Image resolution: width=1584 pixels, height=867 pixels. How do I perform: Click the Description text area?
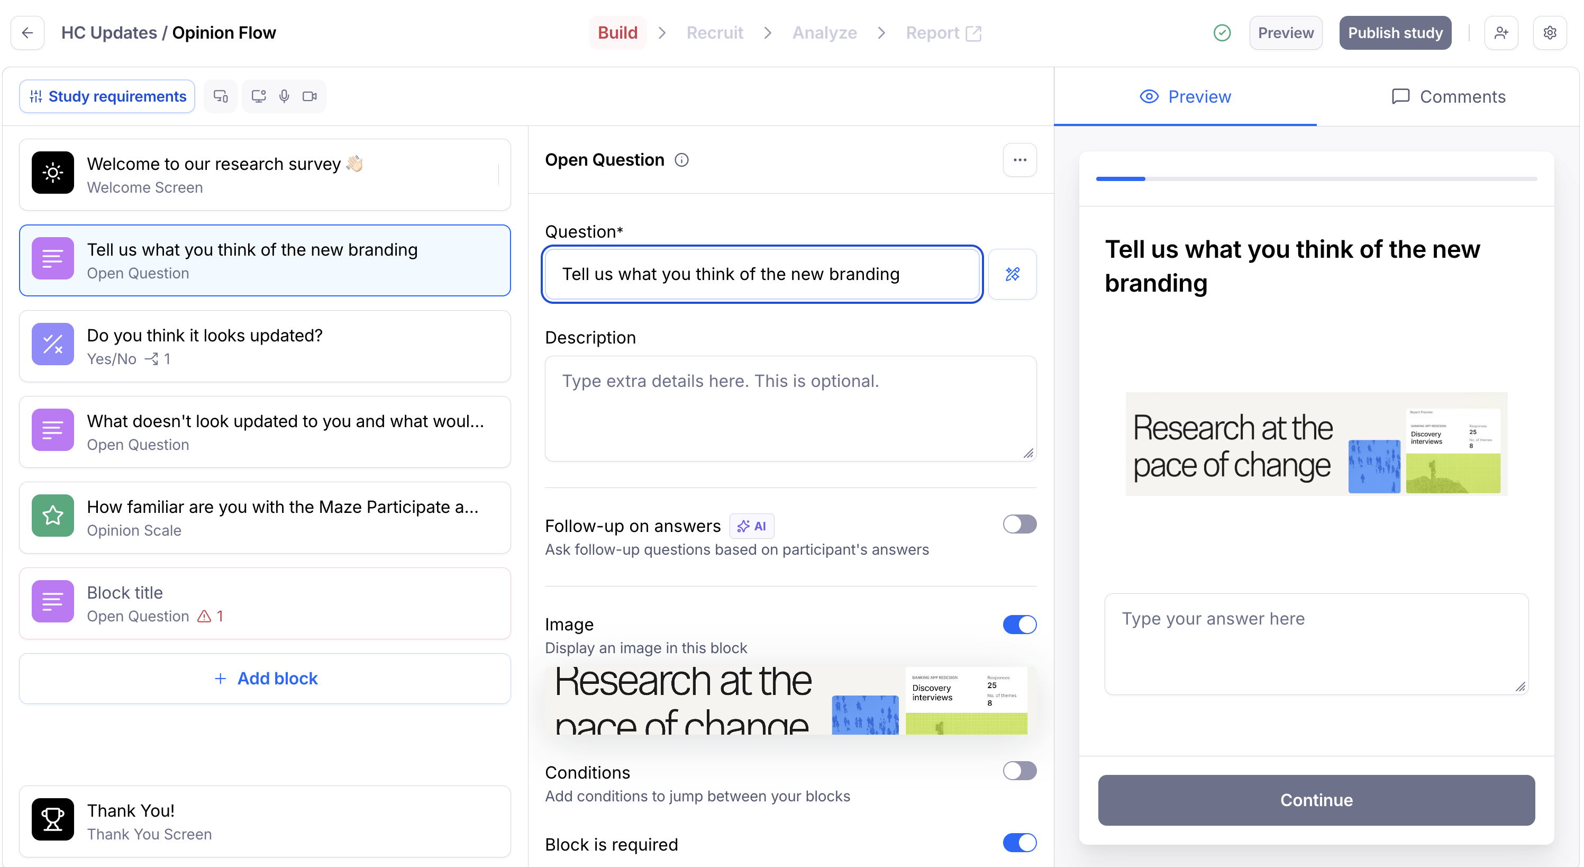pos(790,409)
